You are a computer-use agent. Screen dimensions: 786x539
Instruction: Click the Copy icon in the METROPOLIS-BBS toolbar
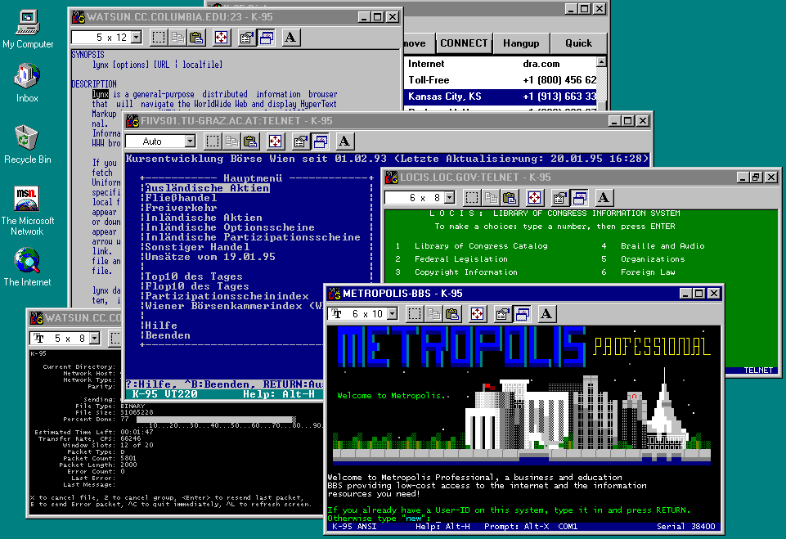(x=433, y=313)
